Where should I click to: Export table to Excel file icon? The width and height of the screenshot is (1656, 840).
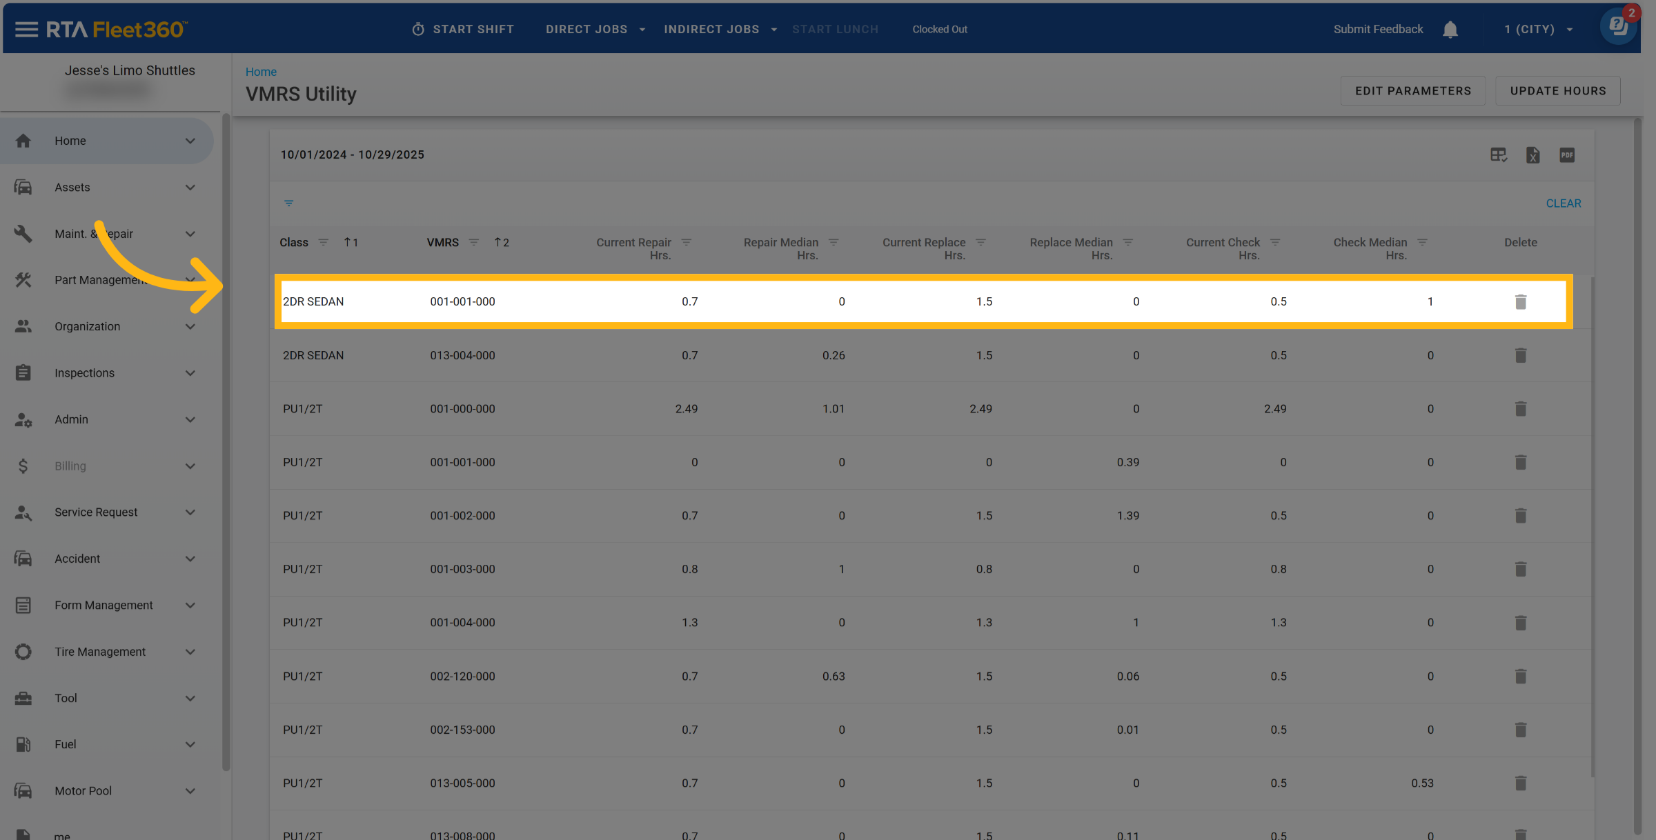point(1532,155)
